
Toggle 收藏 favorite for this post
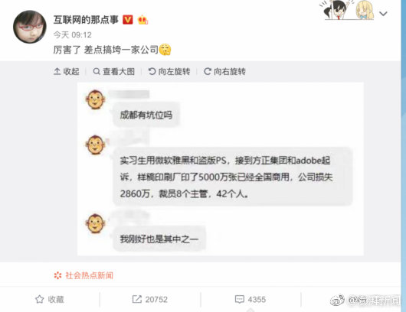point(50,299)
